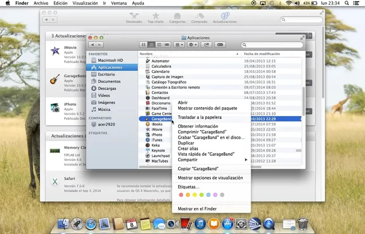Expand the Compartir submenu arrow
Screen dimensions: 365x234
pyautogui.click(x=246, y=159)
